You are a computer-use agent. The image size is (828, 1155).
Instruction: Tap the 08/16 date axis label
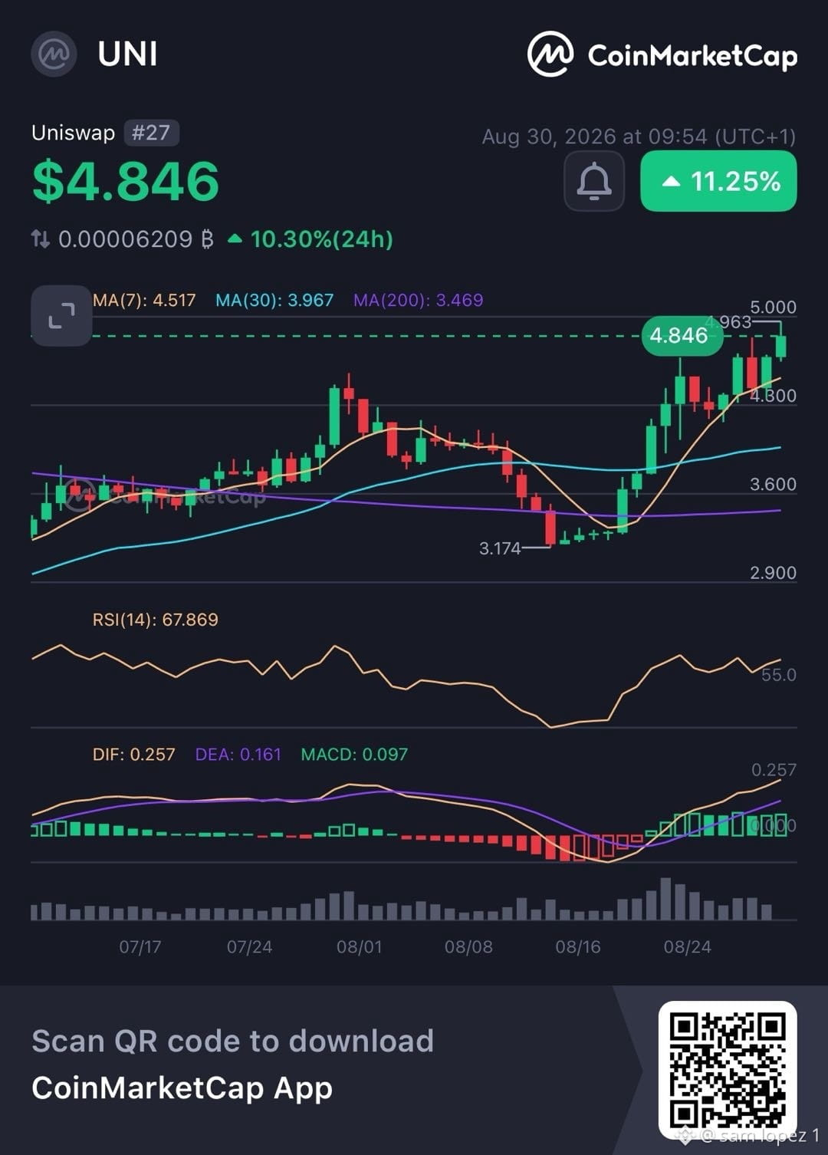click(x=578, y=946)
